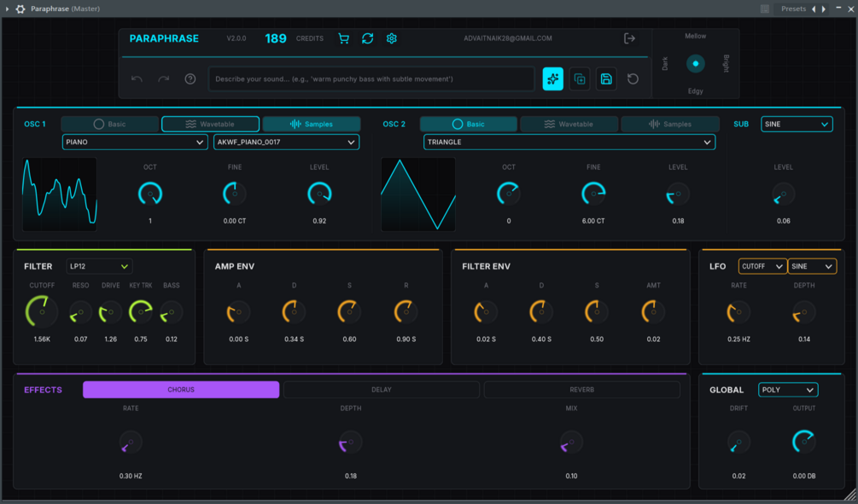
Task: Open the plugin options gear in title bar
Action: (20, 9)
